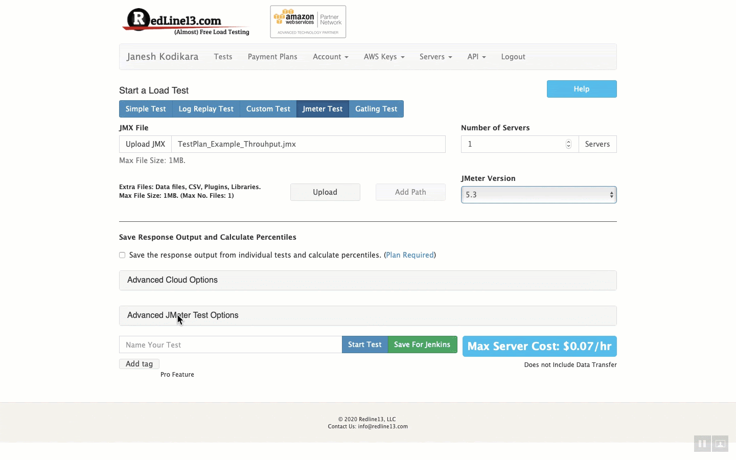The image size is (736, 460).
Task: Click 'Does not Include Data Transfer' text
Action: click(x=570, y=365)
